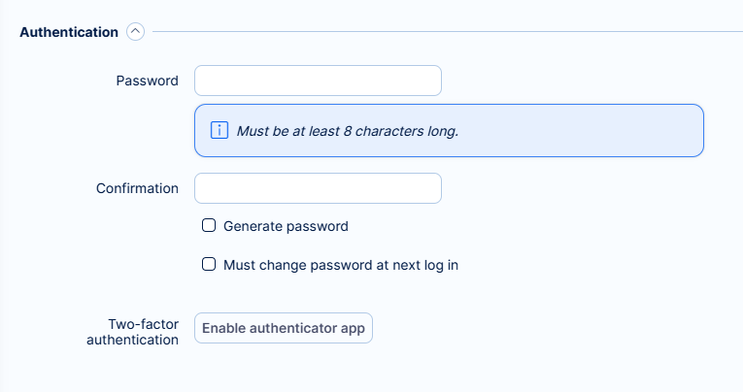Click the Authentication section heading
This screenshot has height=392, width=743.
point(69,32)
